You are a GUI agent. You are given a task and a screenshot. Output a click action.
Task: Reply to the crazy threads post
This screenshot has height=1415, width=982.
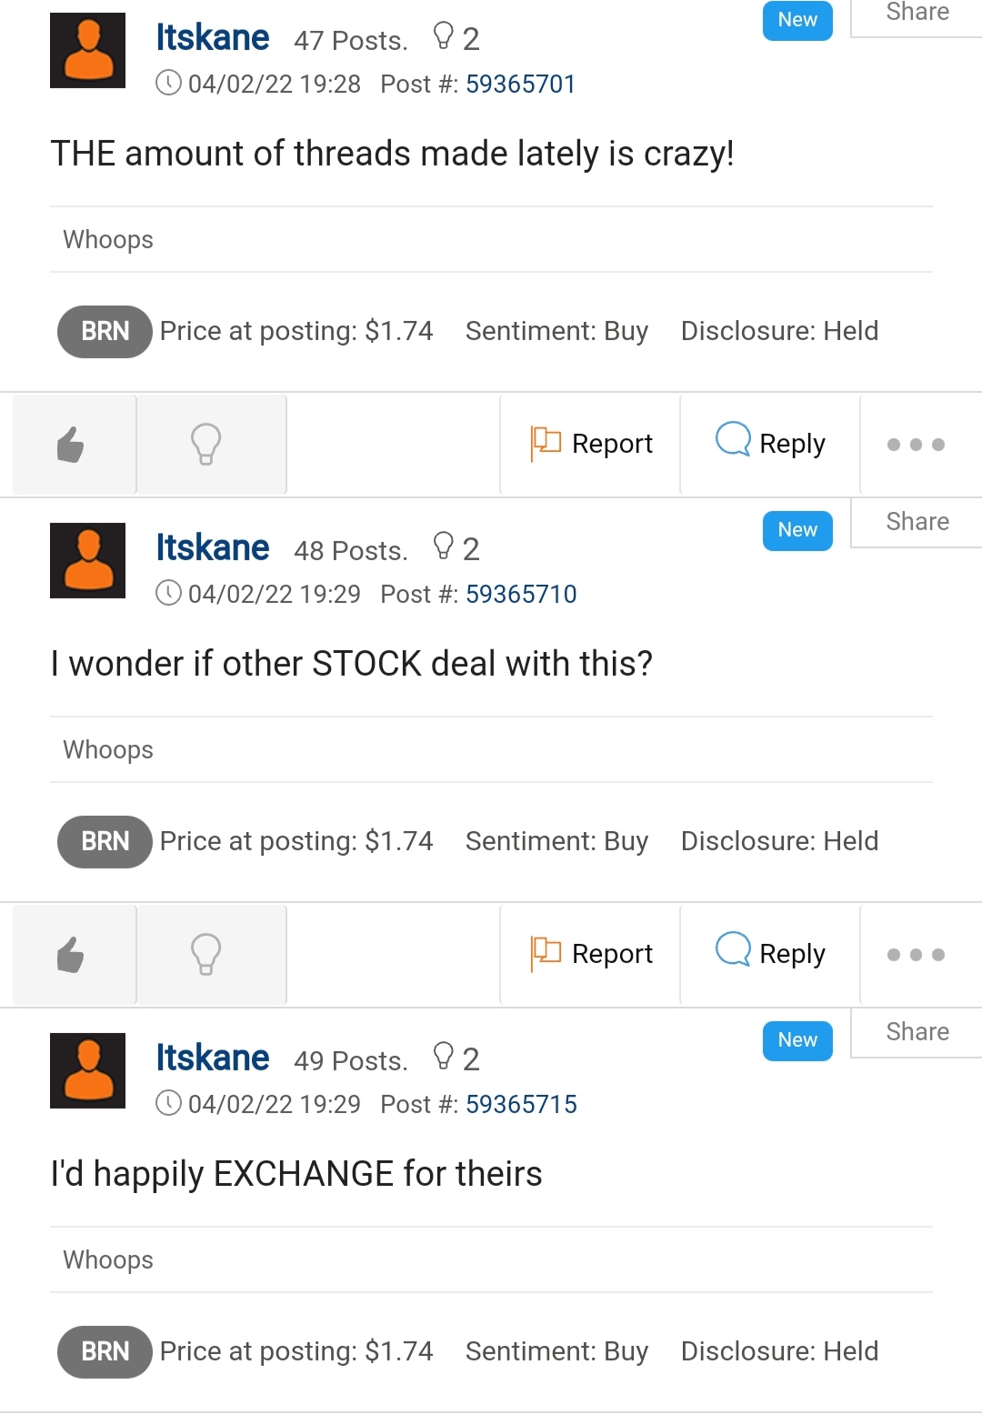coord(771,444)
